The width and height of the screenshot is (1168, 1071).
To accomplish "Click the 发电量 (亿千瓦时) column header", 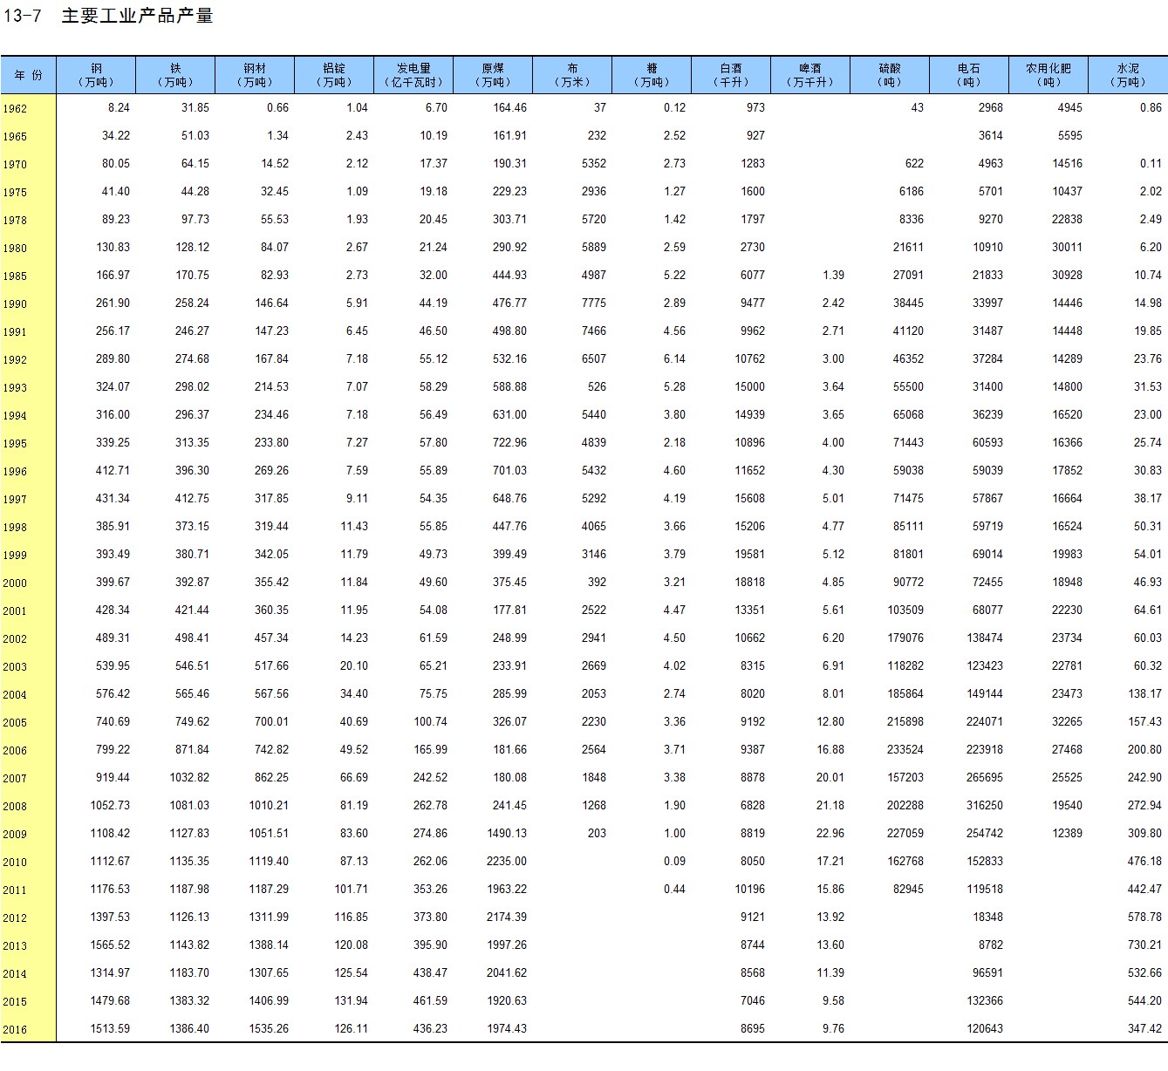I will tap(413, 75).
